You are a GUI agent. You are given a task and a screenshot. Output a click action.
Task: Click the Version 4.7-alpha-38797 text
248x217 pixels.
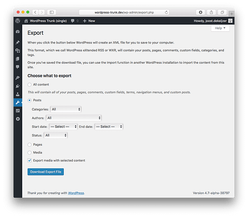211,193
